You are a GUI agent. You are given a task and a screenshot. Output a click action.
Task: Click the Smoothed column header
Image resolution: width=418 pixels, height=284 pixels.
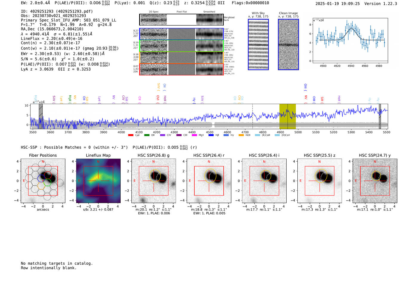point(209,12)
